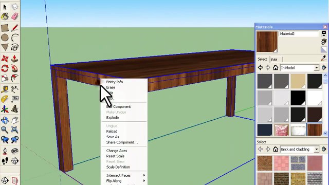
Task: Click the large wood material preview
Action: 267,42
